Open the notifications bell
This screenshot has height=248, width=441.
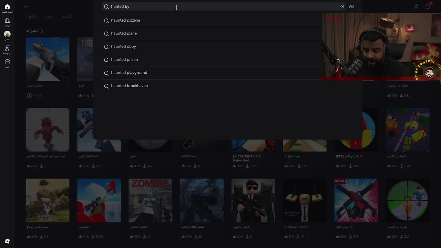pyautogui.click(x=428, y=7)
